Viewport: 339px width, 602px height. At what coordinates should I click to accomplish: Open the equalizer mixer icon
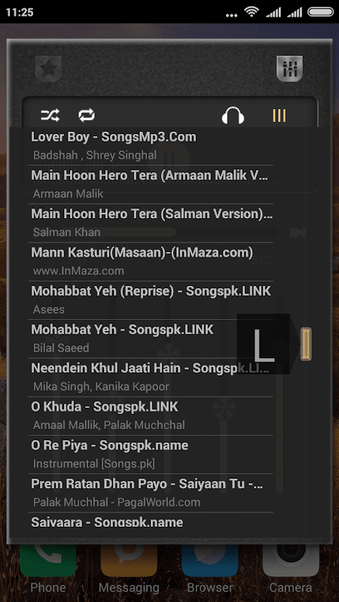pos(289,68)
